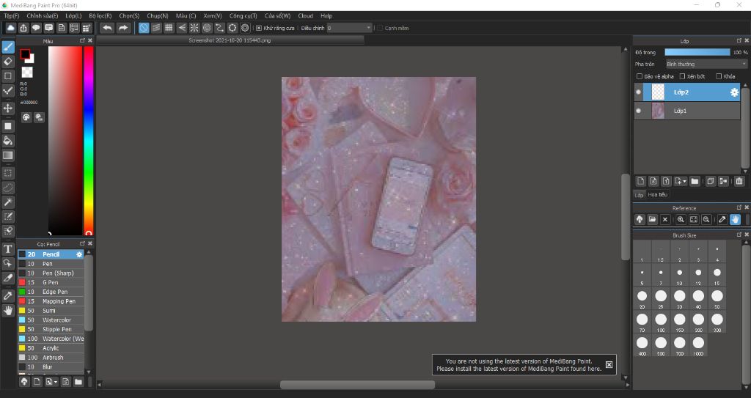The width and height of the screenshot is (751, 398).
Task: Select brush size 1000
Action: point(698,346)
